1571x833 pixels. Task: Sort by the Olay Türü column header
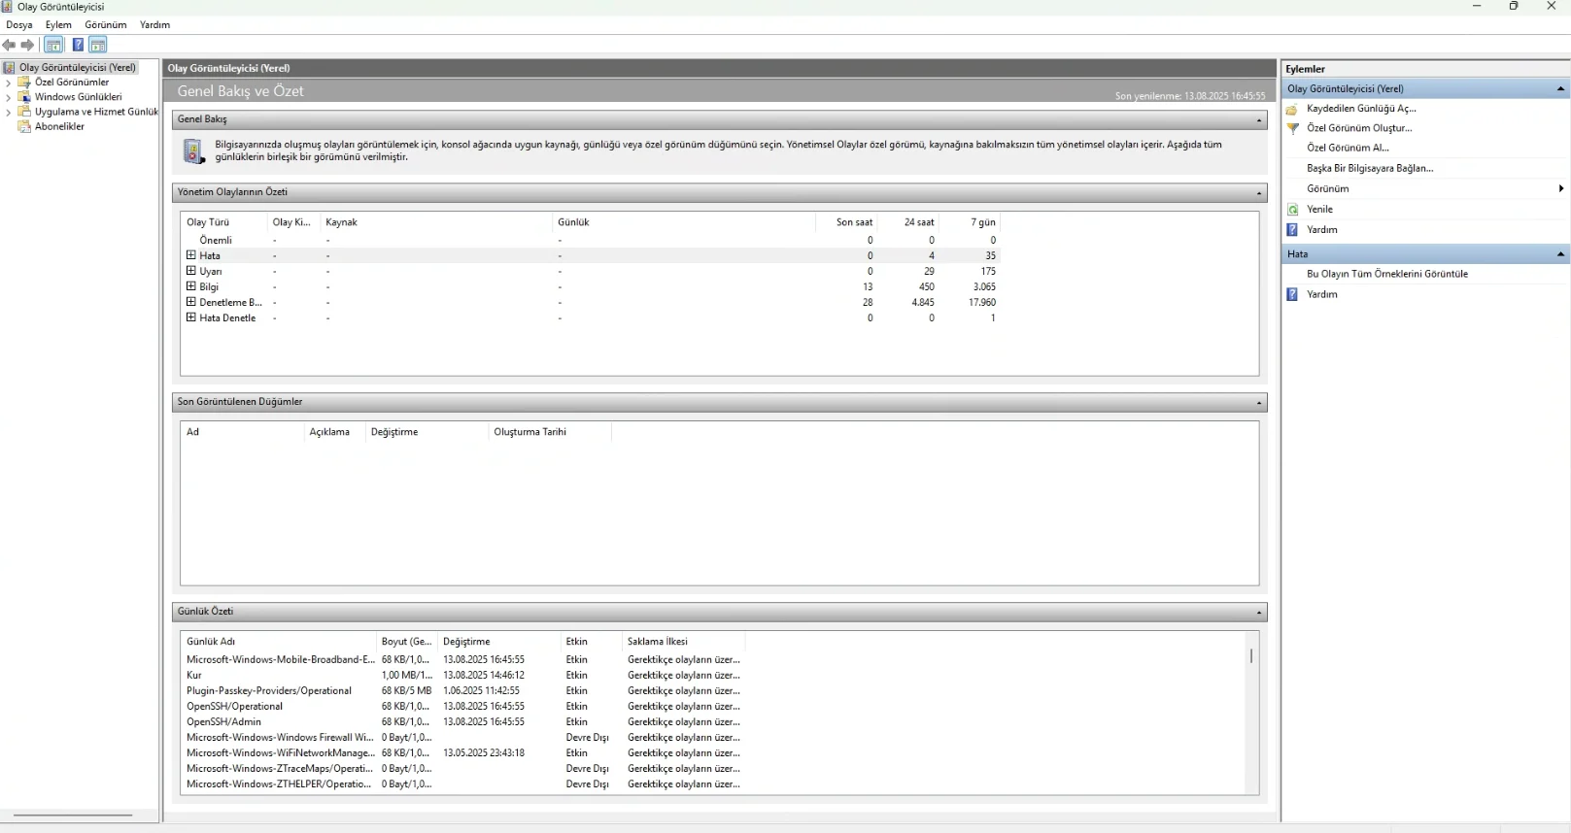223,222
